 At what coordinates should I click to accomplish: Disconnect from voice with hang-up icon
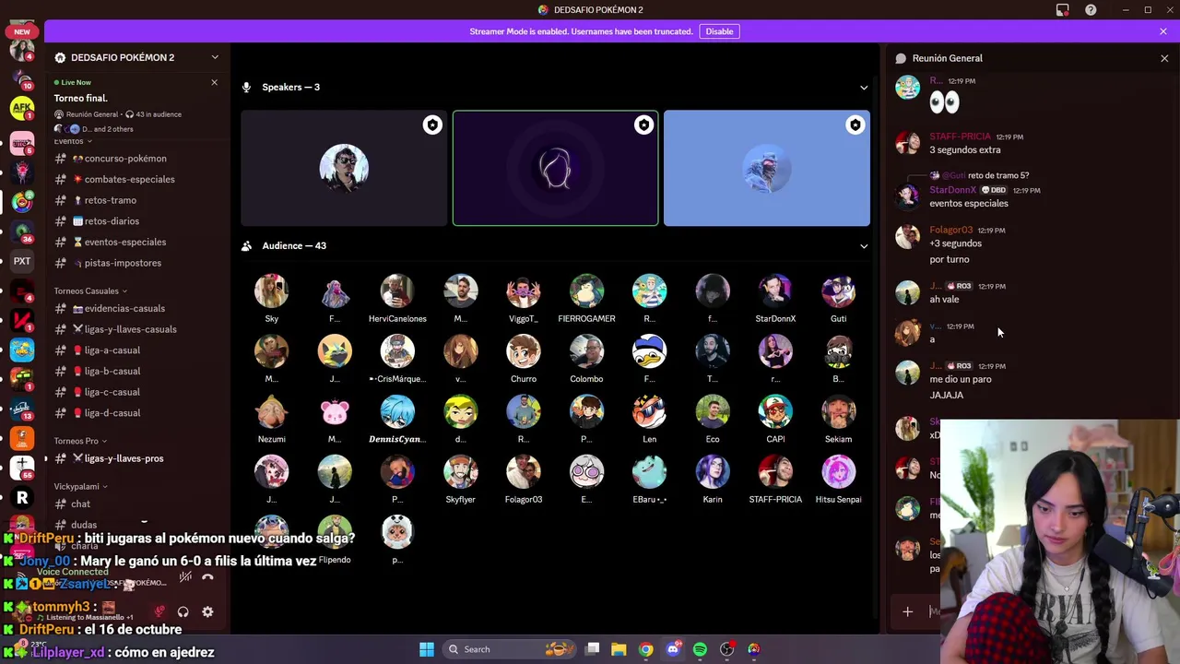pos(207,577)
